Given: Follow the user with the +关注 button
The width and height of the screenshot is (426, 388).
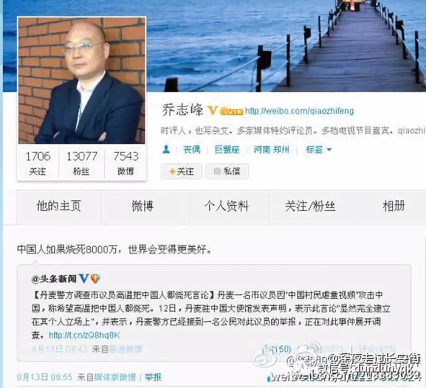Looking at the screenshot, I should 182,171.
